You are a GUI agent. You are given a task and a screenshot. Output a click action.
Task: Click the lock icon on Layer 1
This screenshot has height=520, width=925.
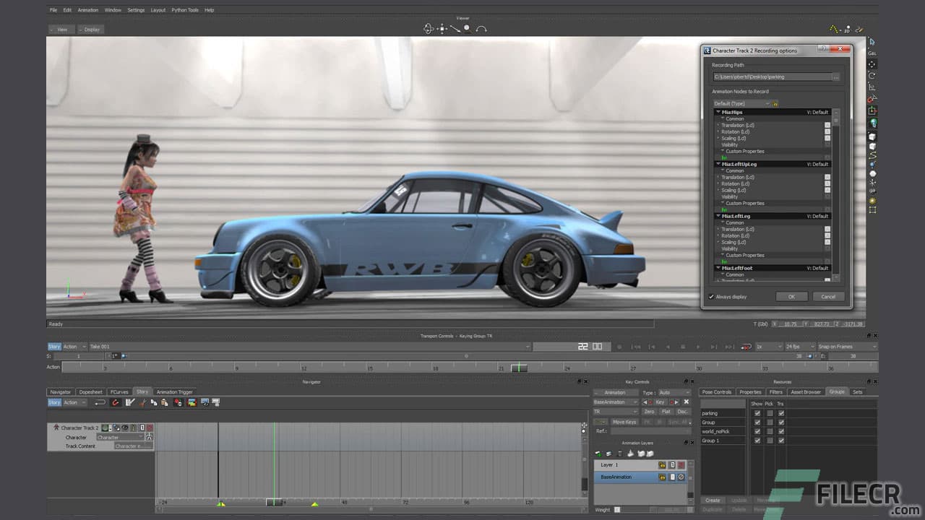tap(663, 465)
